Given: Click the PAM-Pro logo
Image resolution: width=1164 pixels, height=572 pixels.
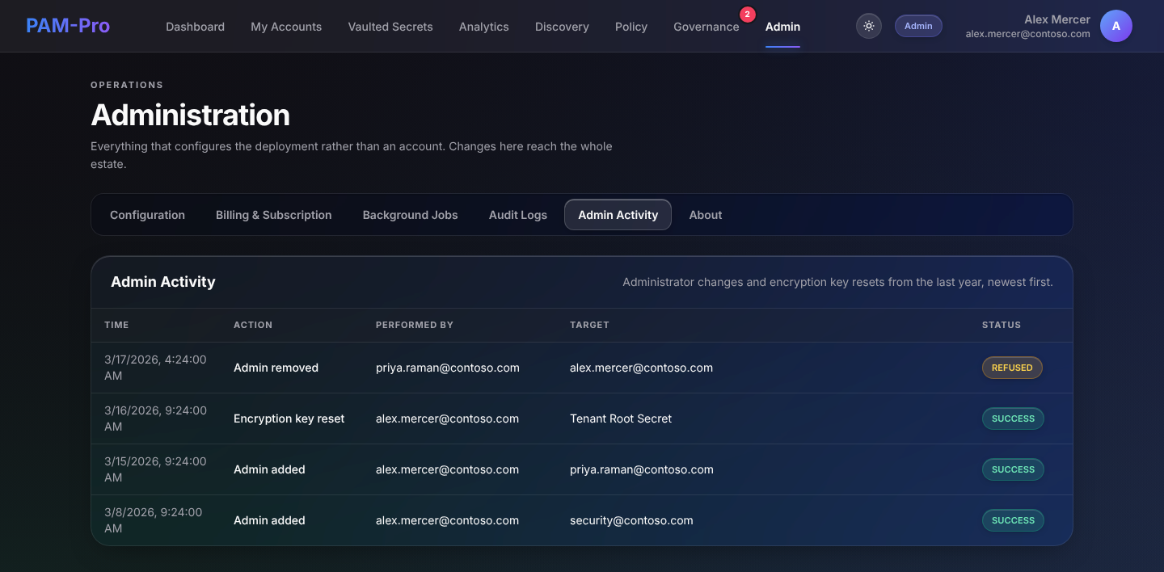Looking at the screenshot, I should pos(68,26).
